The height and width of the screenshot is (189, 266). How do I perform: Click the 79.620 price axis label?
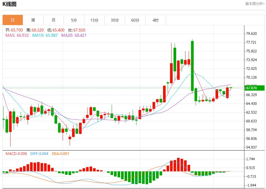(251, 34)
